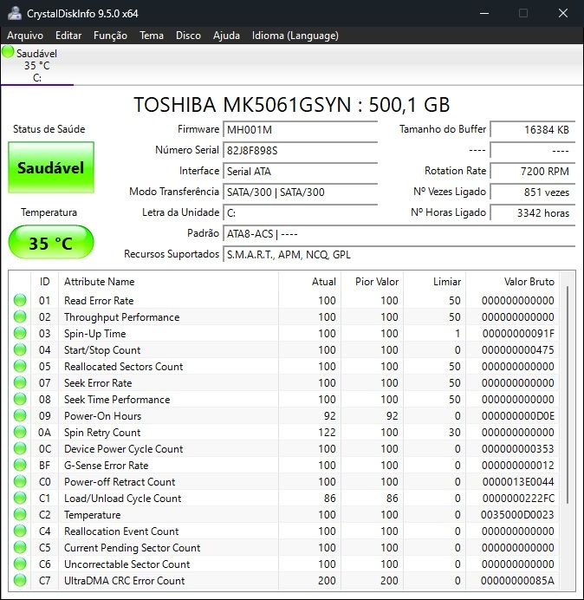Click status orb for Start/Stop Count
The width and height of the screenshot is (584, 600).
coord(20,349)
